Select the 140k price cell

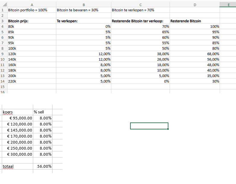pos(32,59)
